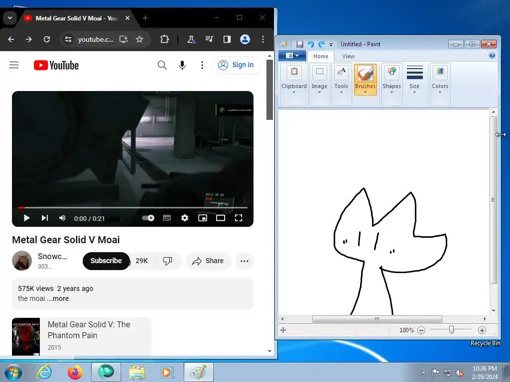The width and height of the screenshot is (510, 382).
Task: Redo the action in Paint's title bar
Action: pos(321,44)
